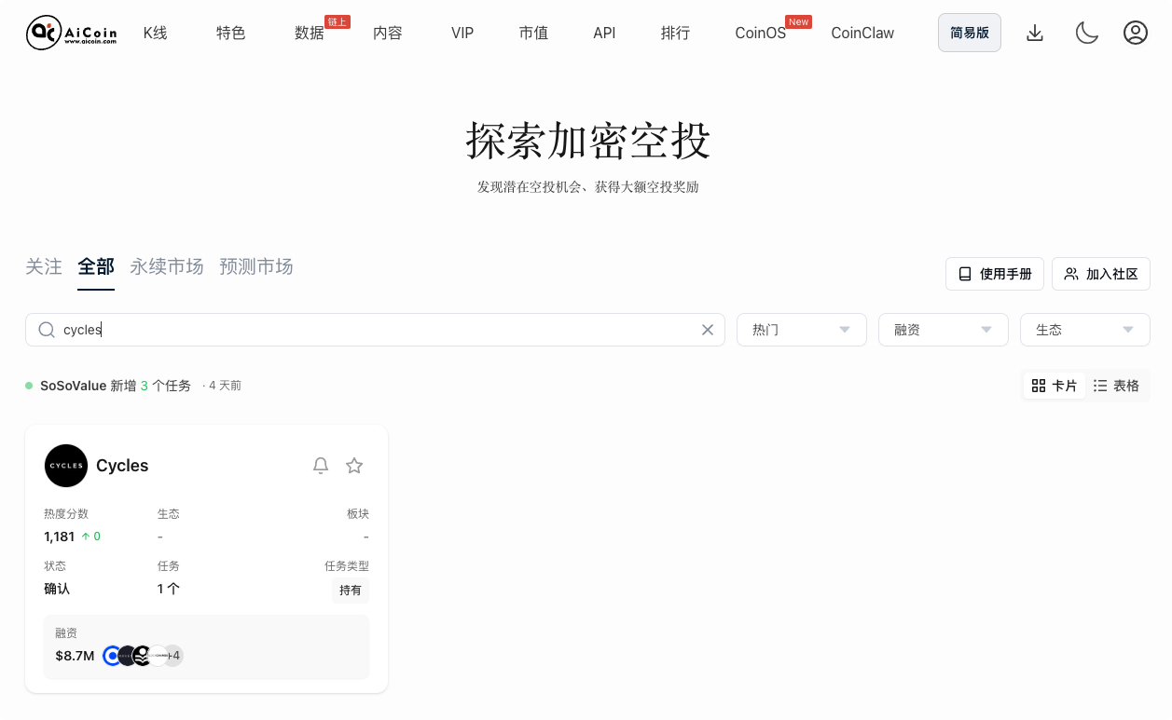Select the 预测市场 tab
1172x720 pixels.
click(x=256, y=266)
